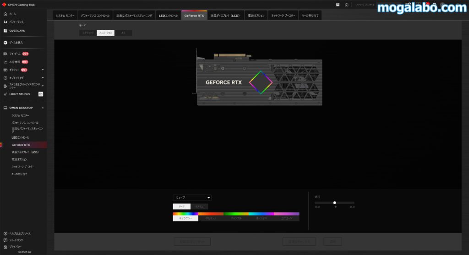Viewport: 469px width, 255px height.
Task: Open オプティマイザー (Optimizer) in sidebar
Action: tap(17, 78)
